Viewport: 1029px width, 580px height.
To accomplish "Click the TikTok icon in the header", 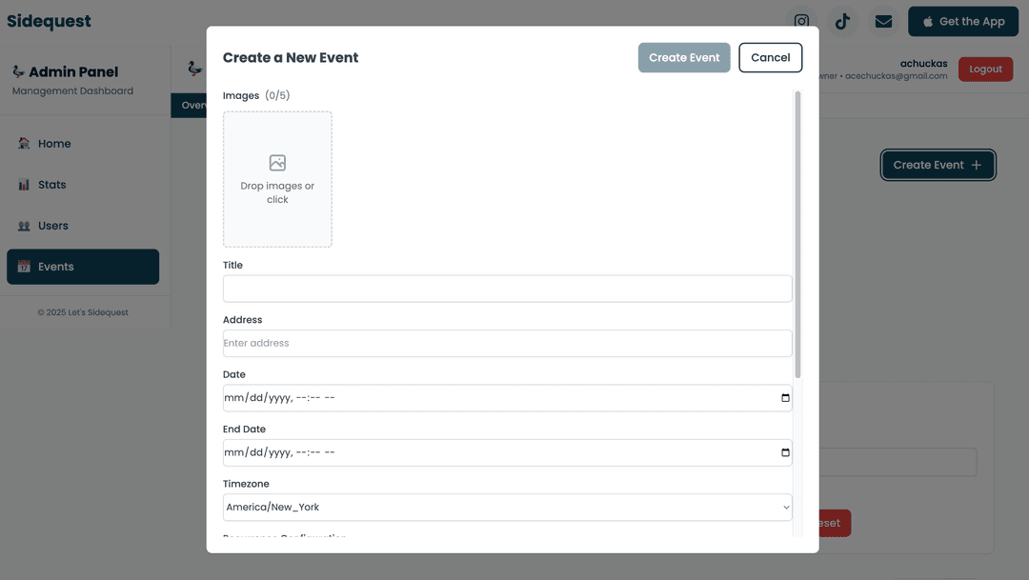I will pos(841,20).
